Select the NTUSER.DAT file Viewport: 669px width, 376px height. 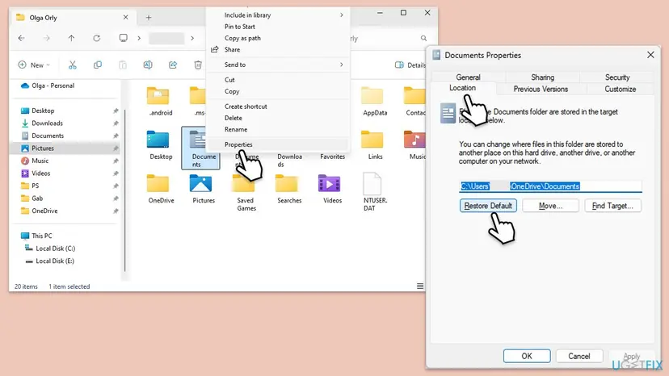(x=375, y=192)
